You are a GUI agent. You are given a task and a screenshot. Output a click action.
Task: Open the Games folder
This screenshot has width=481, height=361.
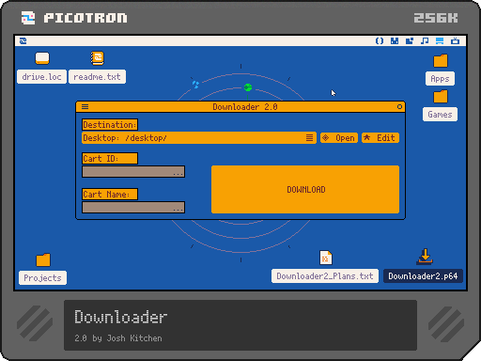point(440,105)
